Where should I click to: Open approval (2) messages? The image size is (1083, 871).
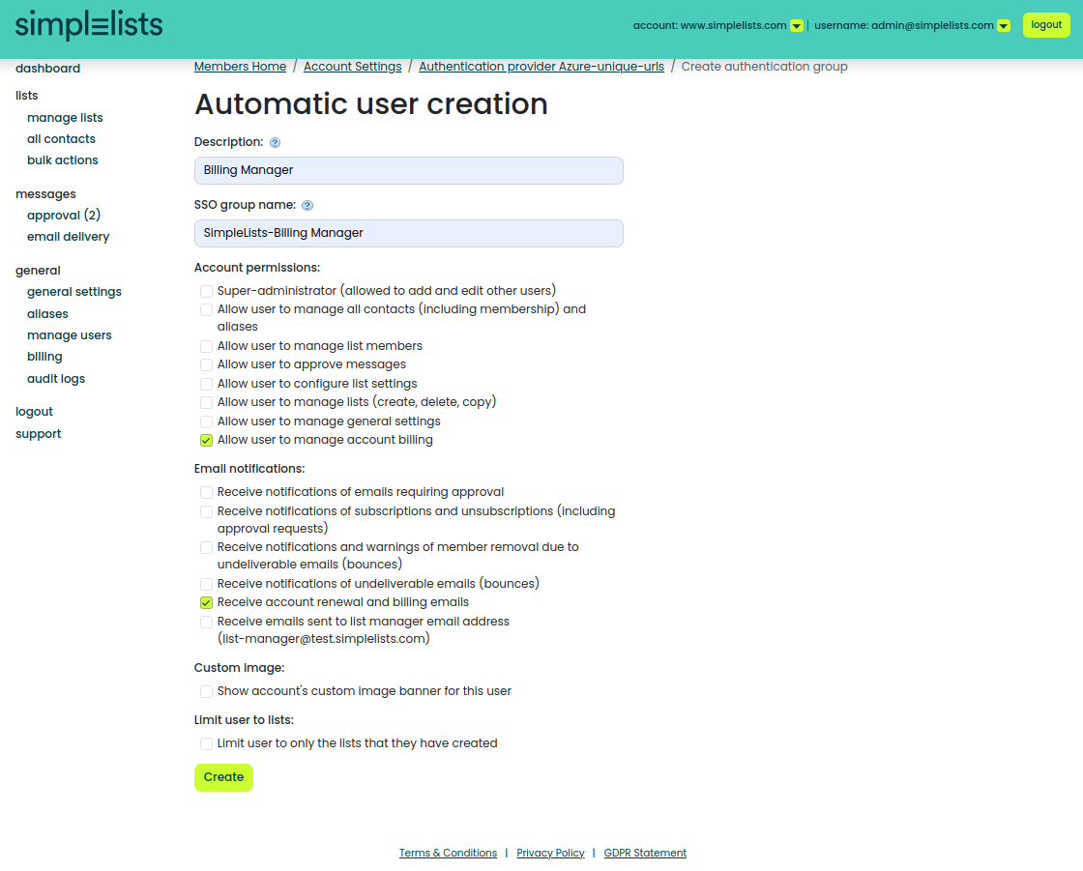tap(64, 216)
